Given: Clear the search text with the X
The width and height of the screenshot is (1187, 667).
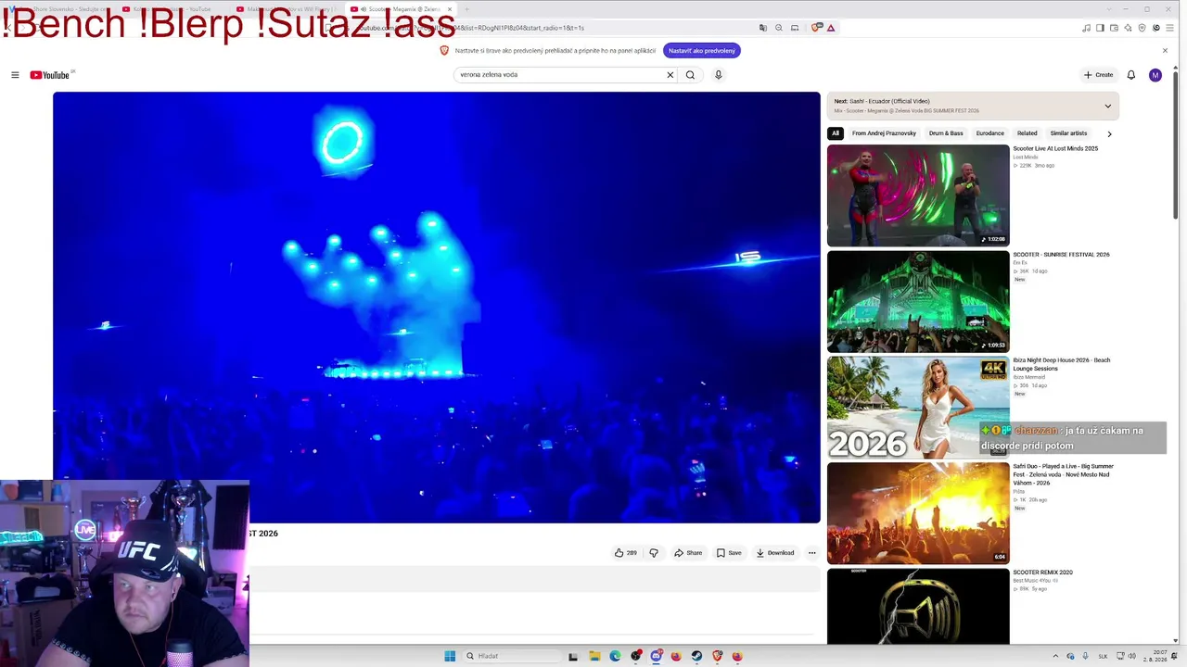Looking at the screenshot, I should click(670, 75).
